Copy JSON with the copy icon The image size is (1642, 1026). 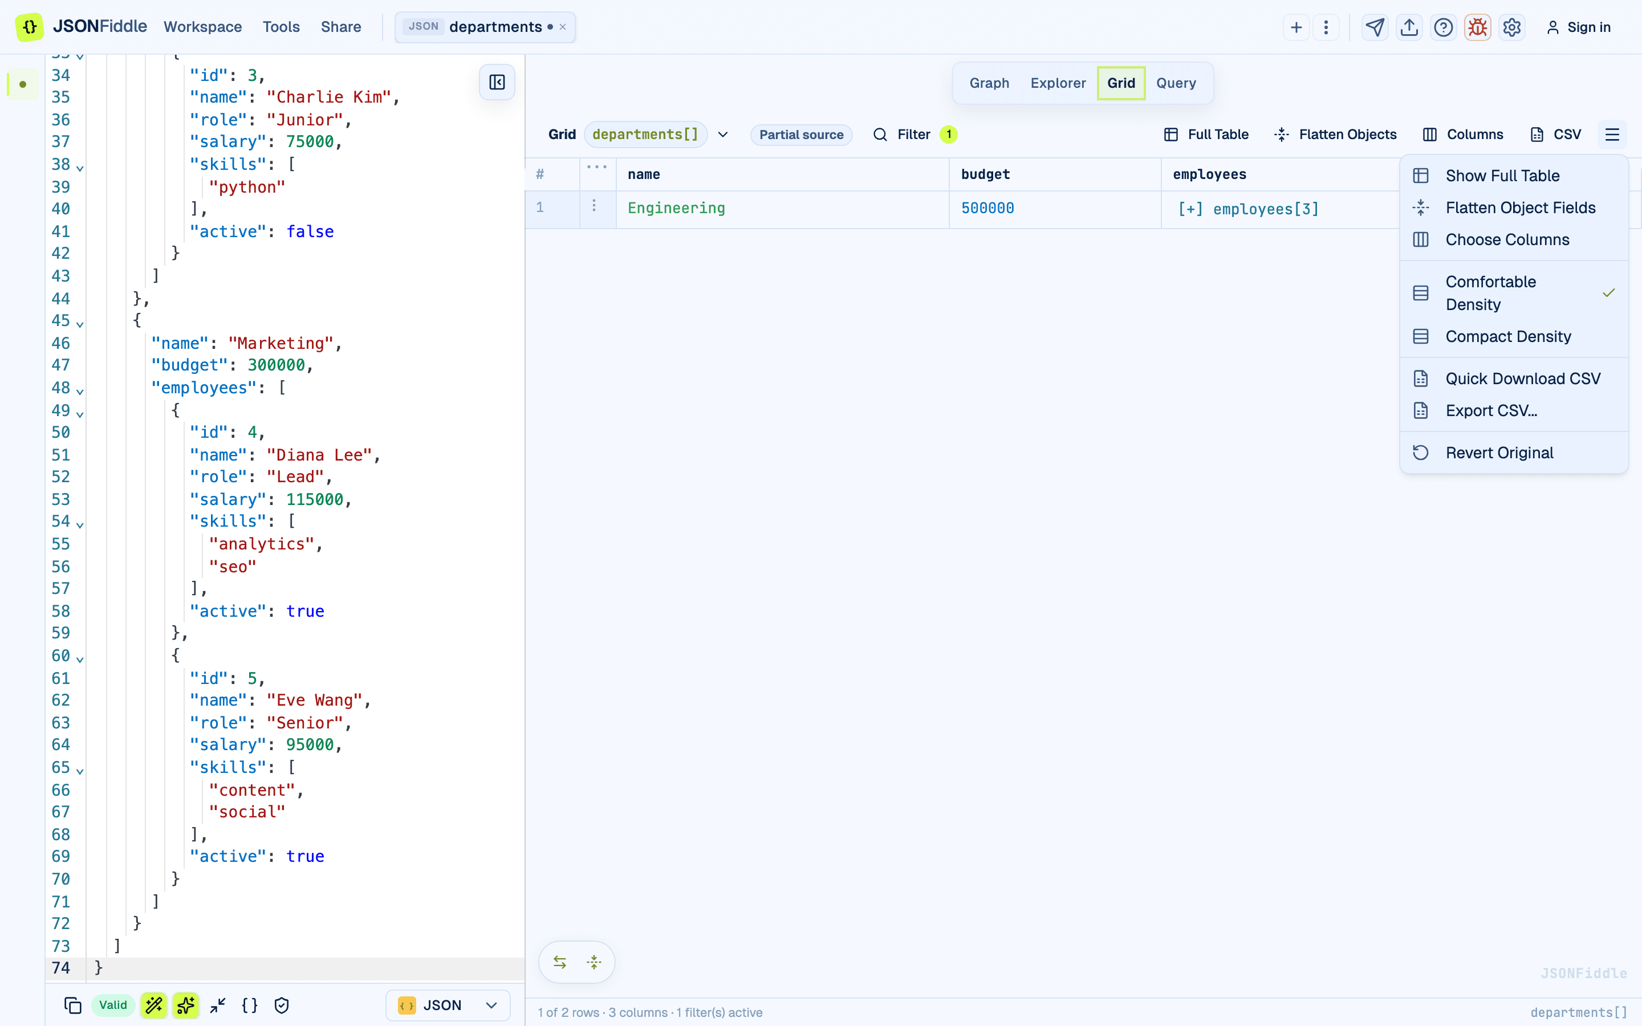tap(72, 1005)
